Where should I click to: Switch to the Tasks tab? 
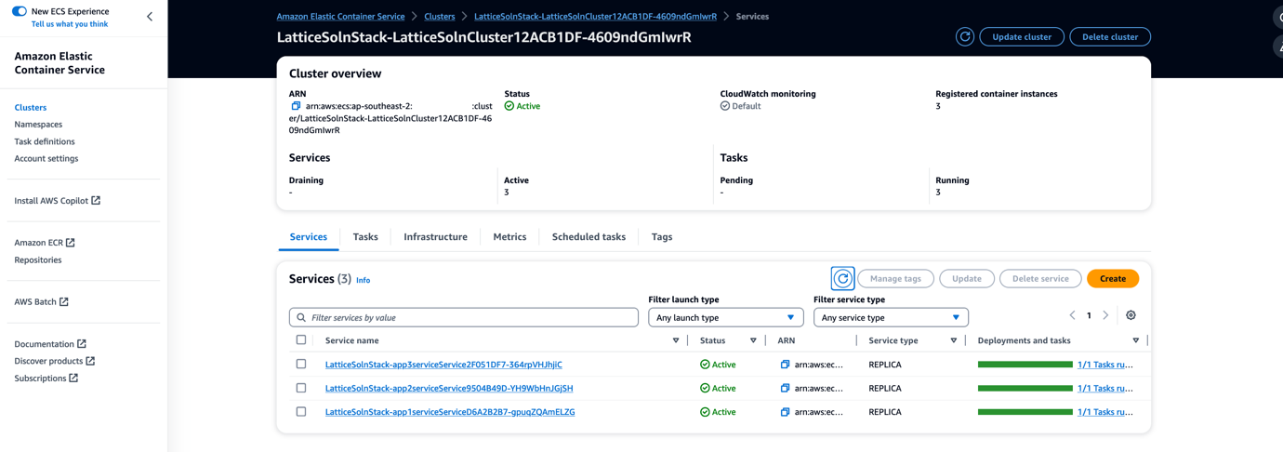coord(365,236)
